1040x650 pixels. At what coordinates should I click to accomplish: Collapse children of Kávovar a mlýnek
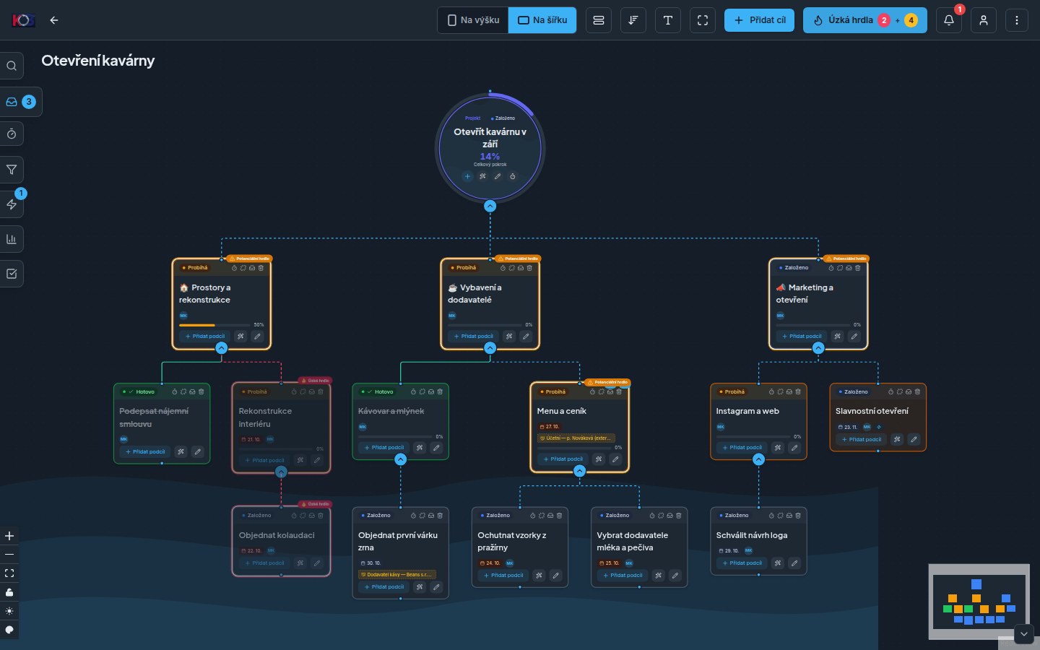pos(400,459)
